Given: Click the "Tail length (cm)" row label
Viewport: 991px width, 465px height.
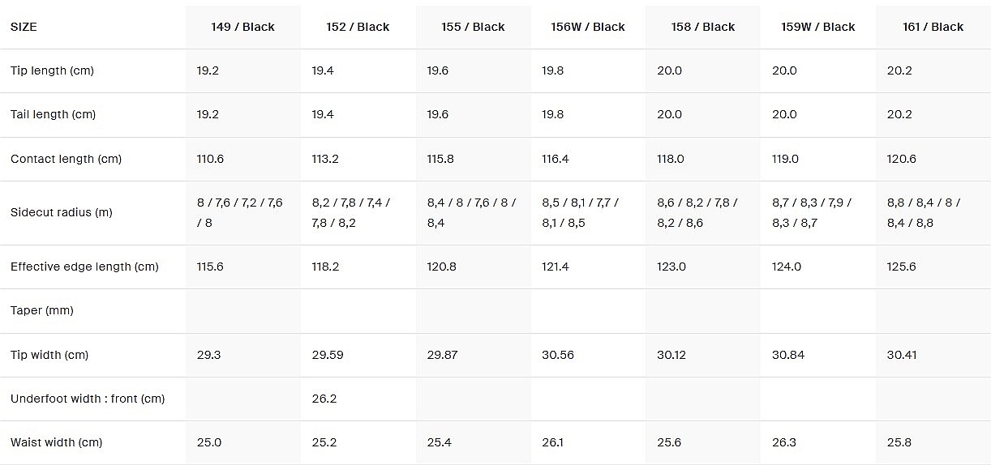Looking at the screenshot, I should (53, 114).
